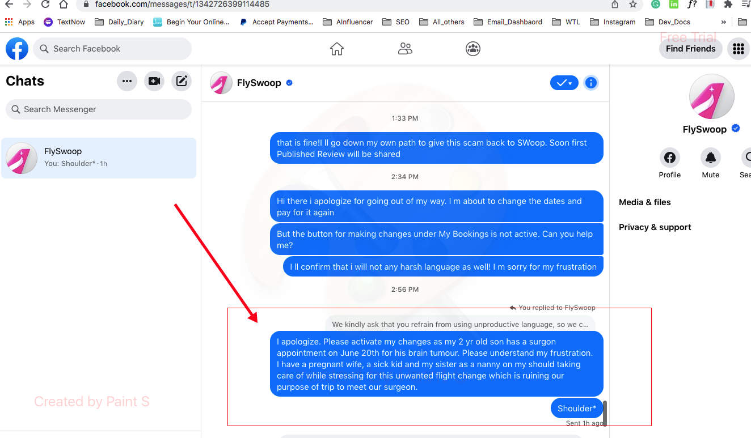Click message 'I ll confirm that i will not'
This screenshot has width=751, height=438.
pos(443,267)
